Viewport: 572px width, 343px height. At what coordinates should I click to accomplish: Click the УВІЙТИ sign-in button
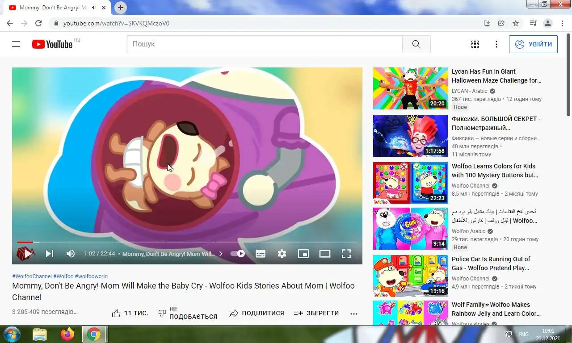tap(533, 44)
